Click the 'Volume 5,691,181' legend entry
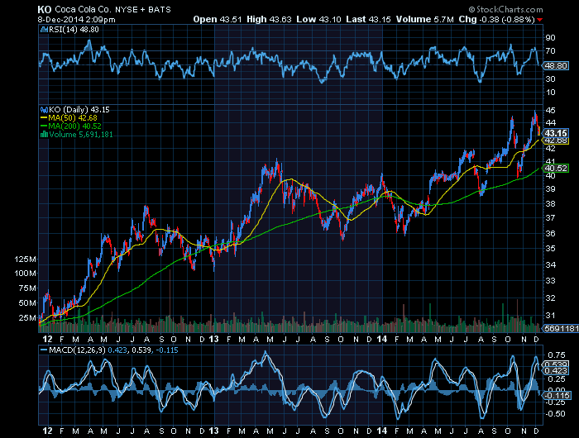Screen dimensions: 579x438 81,135
